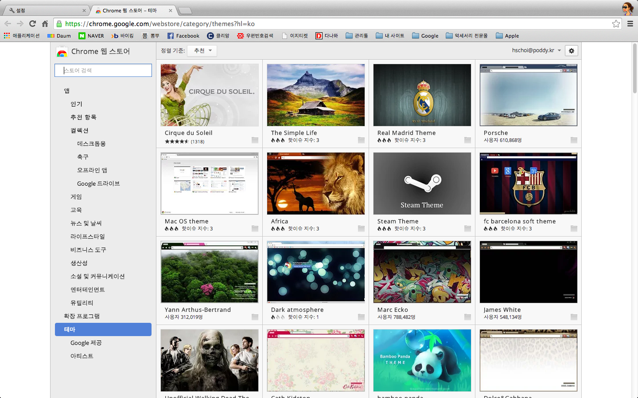Click the badge icon on Marc Ecko card
638x398 pixels.
(x=468, y=317)
